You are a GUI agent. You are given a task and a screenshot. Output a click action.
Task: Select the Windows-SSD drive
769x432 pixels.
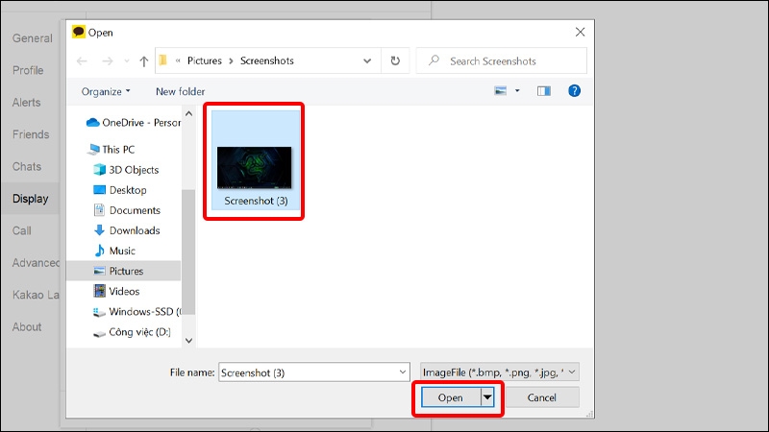tap(136, 311)
